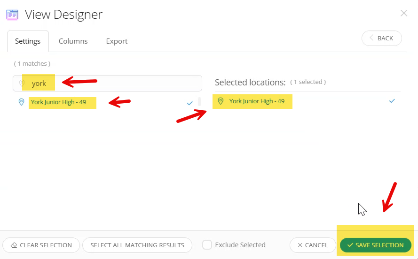Switch to the Settings tab

[x=28, y=41]
